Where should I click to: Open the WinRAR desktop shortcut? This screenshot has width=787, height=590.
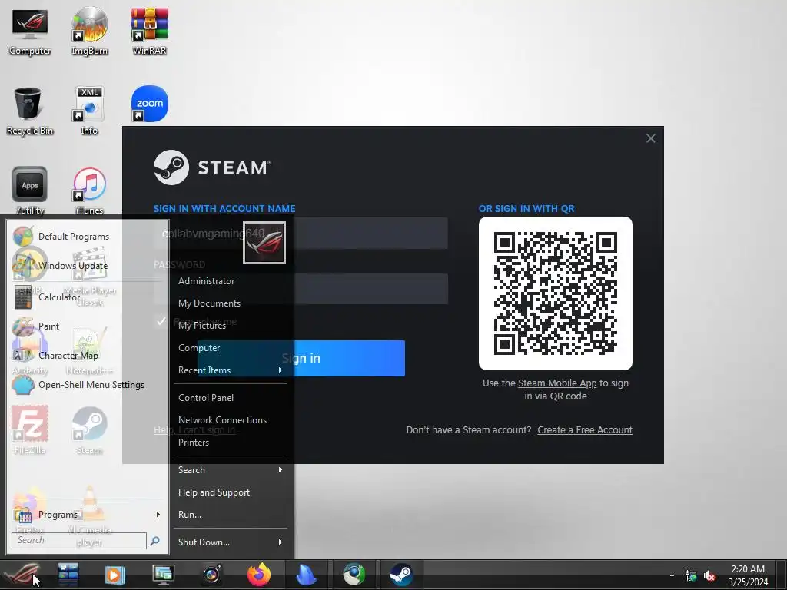pos(150,31)
